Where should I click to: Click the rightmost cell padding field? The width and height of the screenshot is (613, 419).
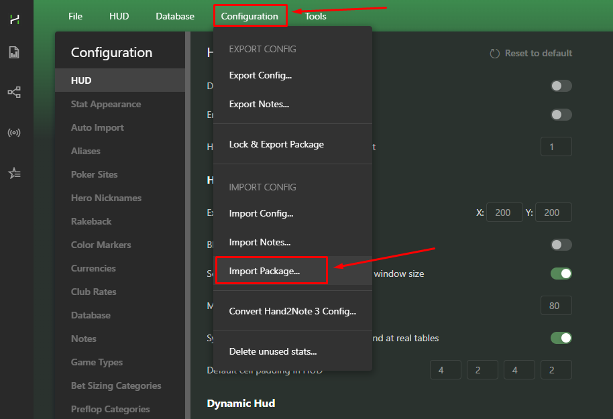[556, 370]
